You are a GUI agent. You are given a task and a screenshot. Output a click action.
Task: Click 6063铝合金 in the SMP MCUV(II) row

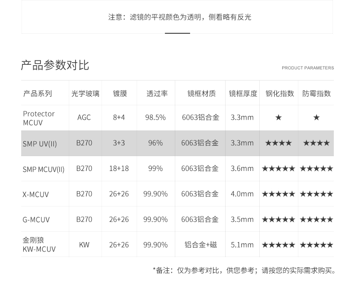pyautogui.click(x=200, y=169)
